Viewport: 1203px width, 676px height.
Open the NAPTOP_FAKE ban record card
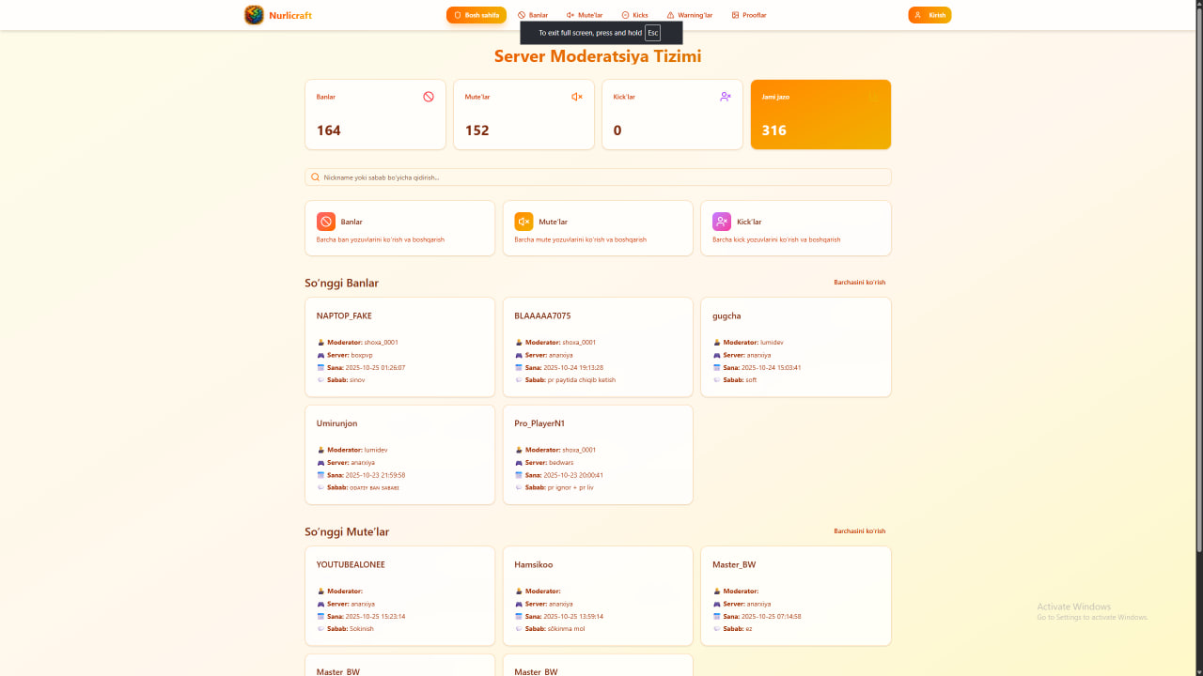(399, 347)
